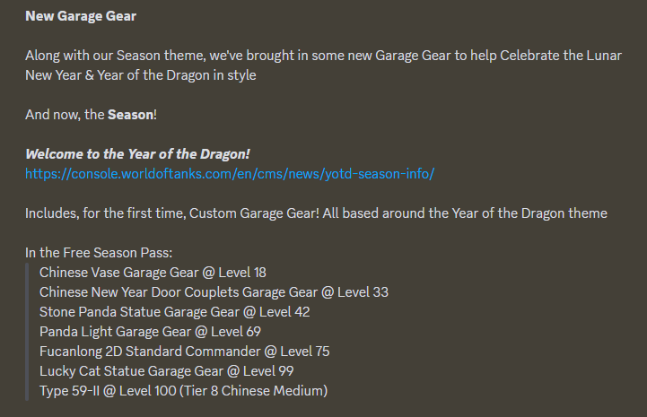The image size is (647, 417).
Task: Click 'Welcome to the Year of the Dragon!' text
Action: point(137,154)
